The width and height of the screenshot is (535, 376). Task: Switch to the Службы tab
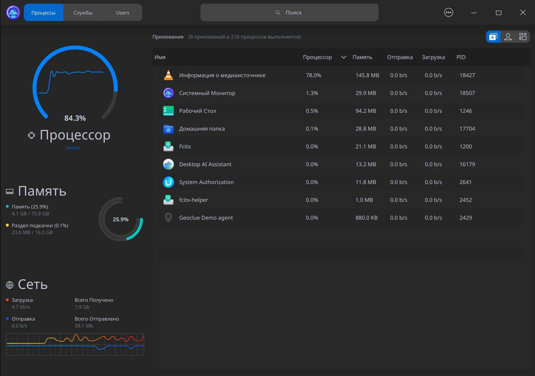(x=83, y=13)
